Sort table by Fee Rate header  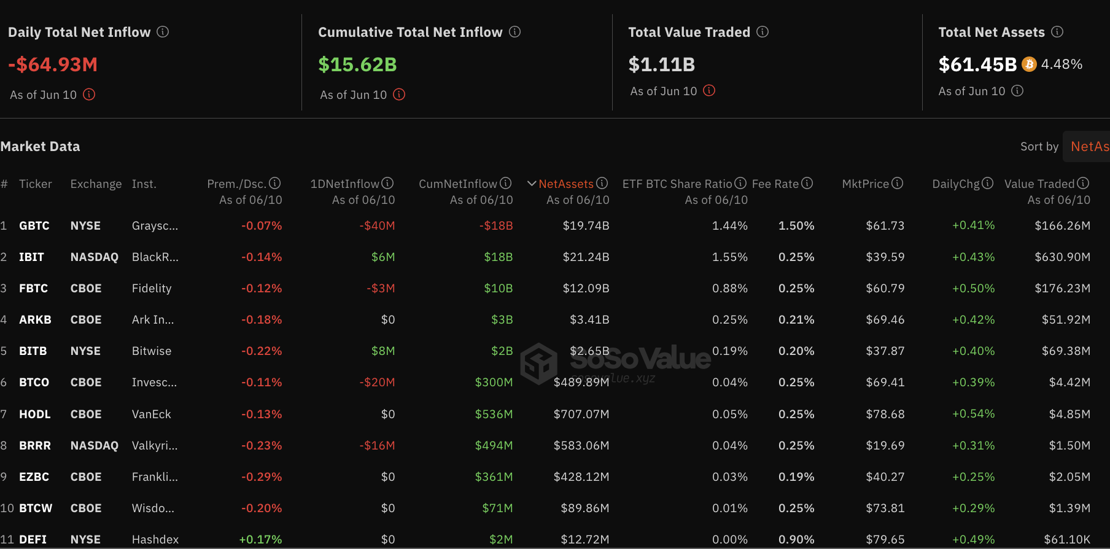pyautogui.click(x=775, y=184)
